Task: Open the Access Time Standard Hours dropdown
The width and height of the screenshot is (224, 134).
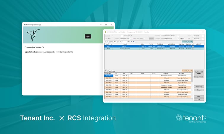Action: [178, 35]
